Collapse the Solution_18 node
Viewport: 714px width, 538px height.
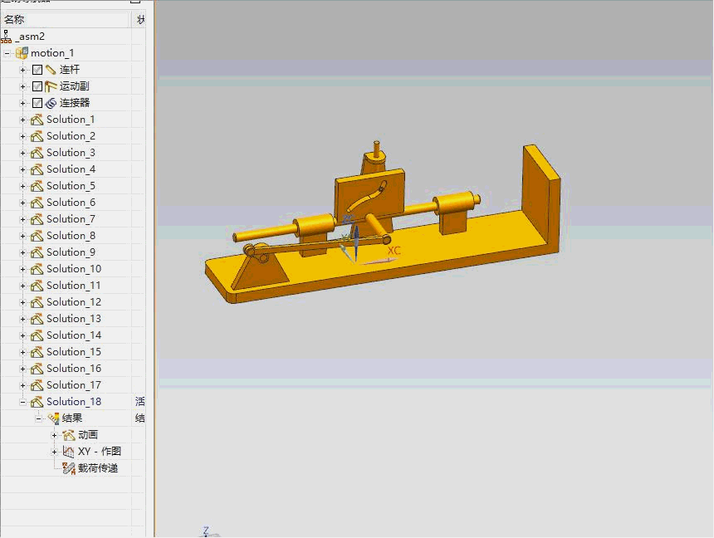click(x=22, y=402)
